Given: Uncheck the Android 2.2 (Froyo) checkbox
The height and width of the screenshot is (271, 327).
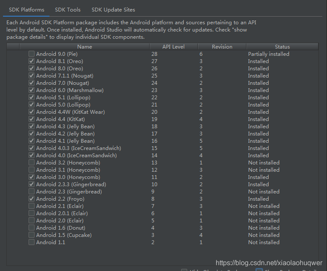Looking at the screenshot, I should 32,199.
